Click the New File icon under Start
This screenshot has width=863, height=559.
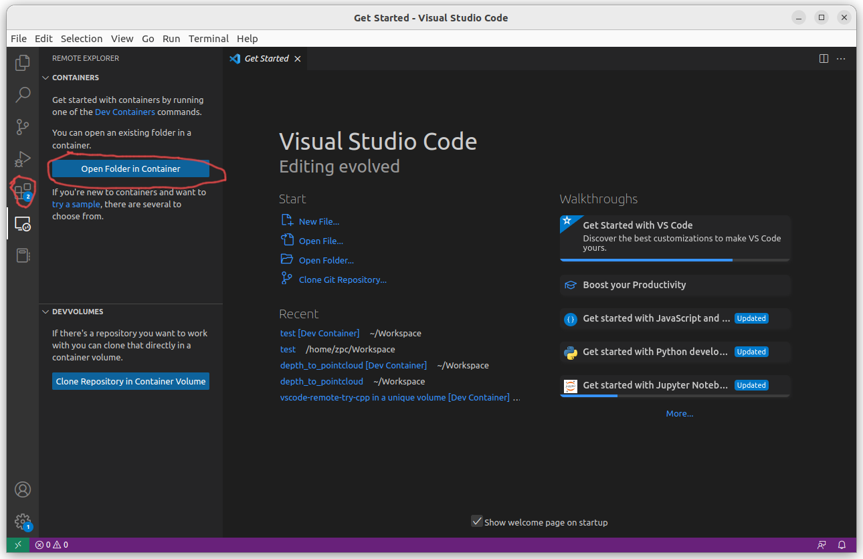point(287,221)
